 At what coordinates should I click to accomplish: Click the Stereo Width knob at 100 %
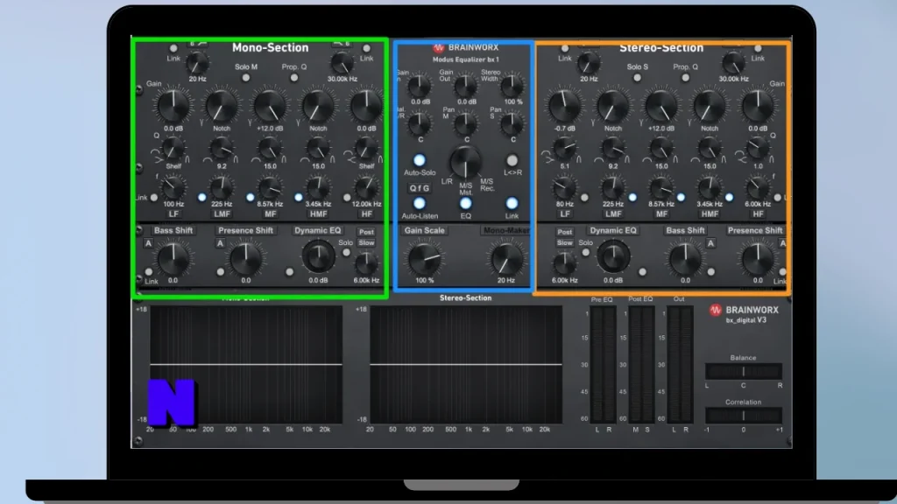coord(512,87)
